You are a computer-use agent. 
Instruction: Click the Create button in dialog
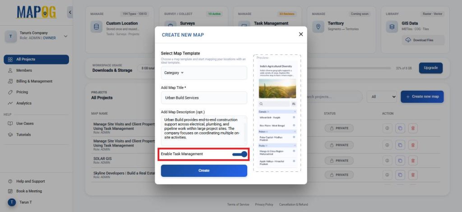[204, 171]
